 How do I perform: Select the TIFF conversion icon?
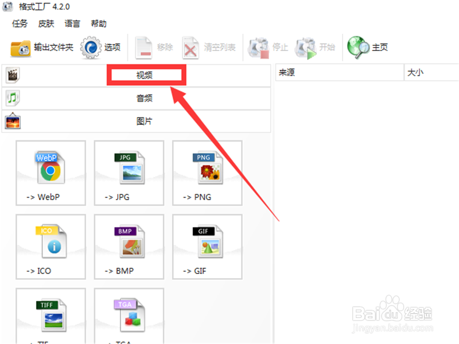pyautogui.click(x=51, y=315)
